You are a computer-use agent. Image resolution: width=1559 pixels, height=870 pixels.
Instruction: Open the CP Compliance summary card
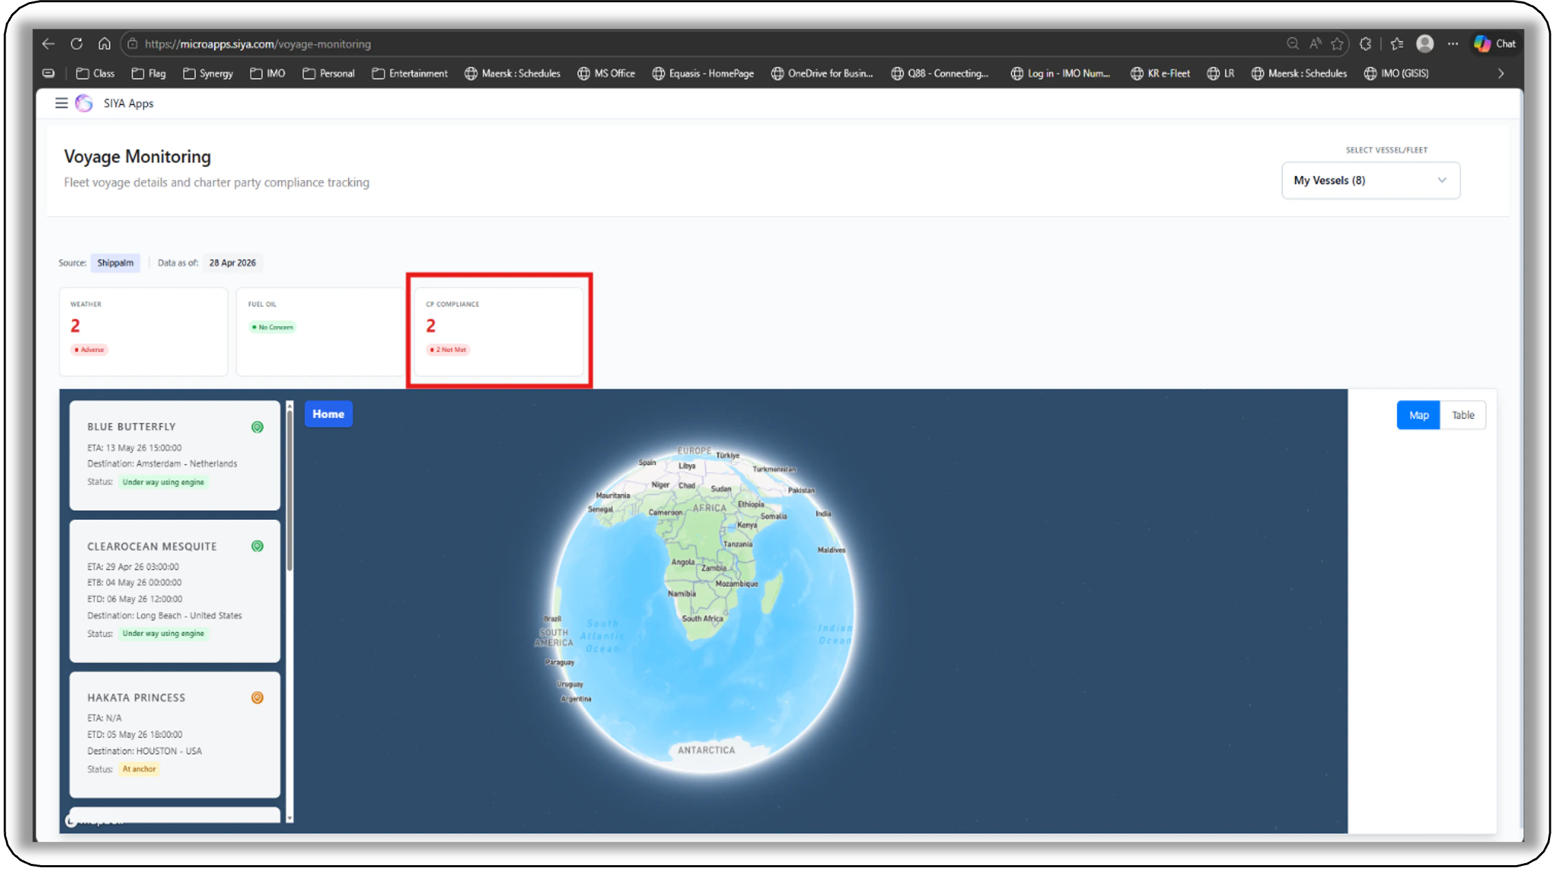click(499, 332)
